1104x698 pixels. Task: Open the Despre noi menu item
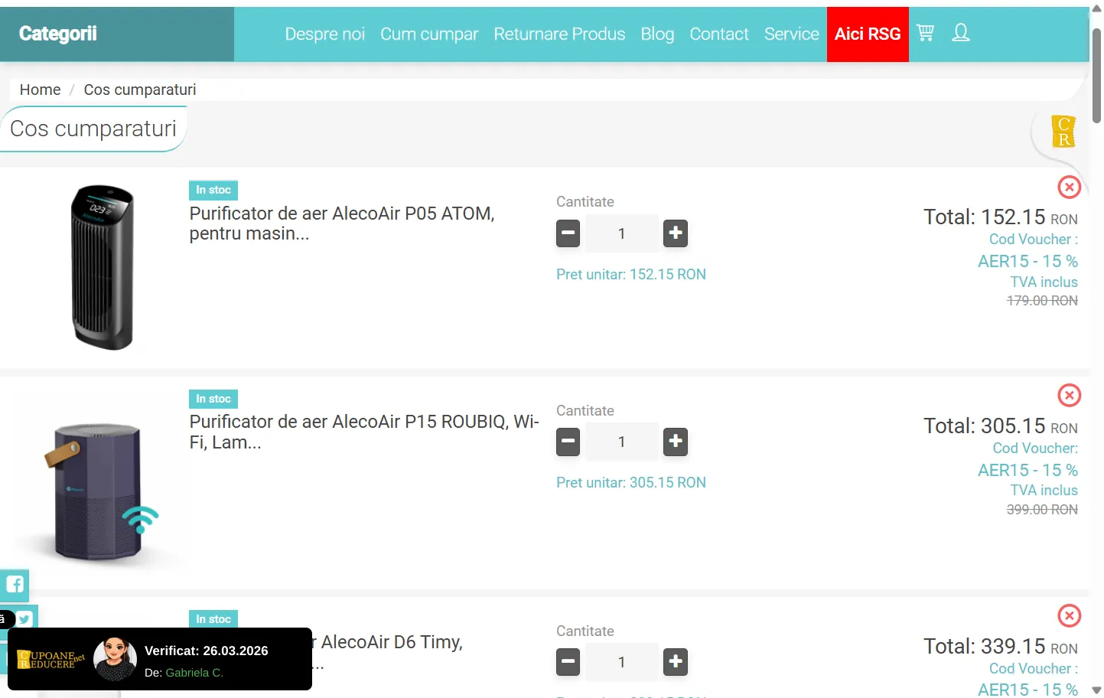[324, 34]
